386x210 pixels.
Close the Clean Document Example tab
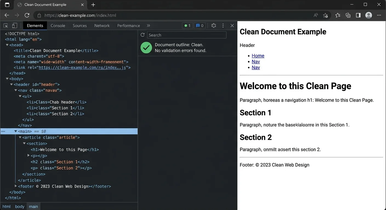(x=83, y=5)
